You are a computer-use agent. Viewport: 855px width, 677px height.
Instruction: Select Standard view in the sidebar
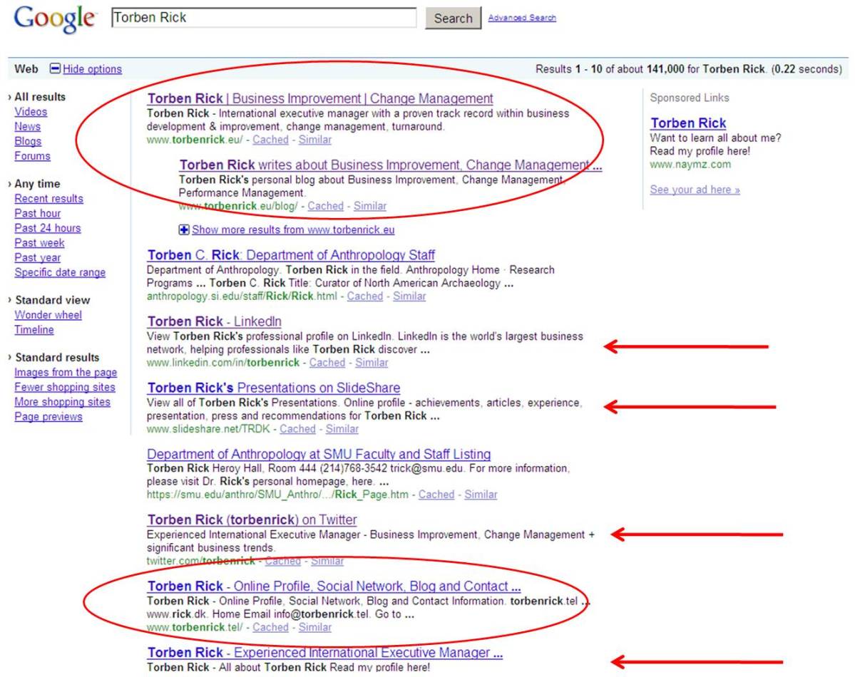(x=52, y=300)
